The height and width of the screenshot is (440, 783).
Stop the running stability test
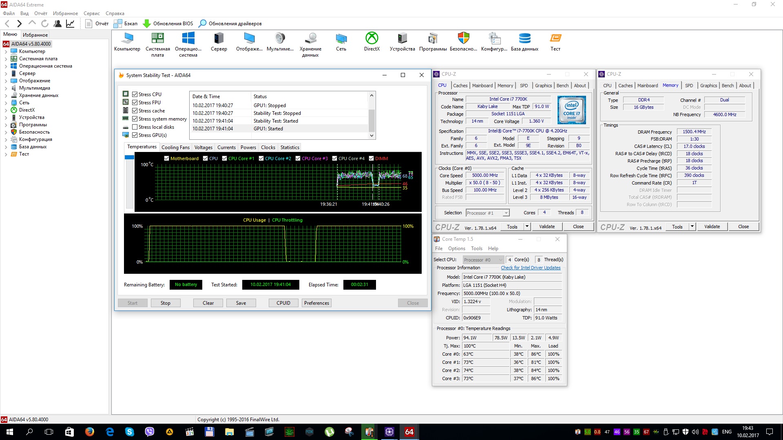165,303
